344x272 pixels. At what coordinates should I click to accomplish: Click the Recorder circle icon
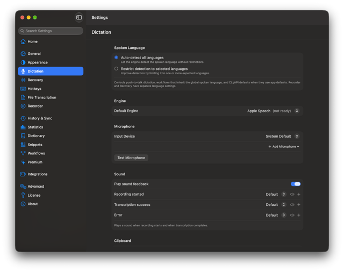click(x=23, y=106)
